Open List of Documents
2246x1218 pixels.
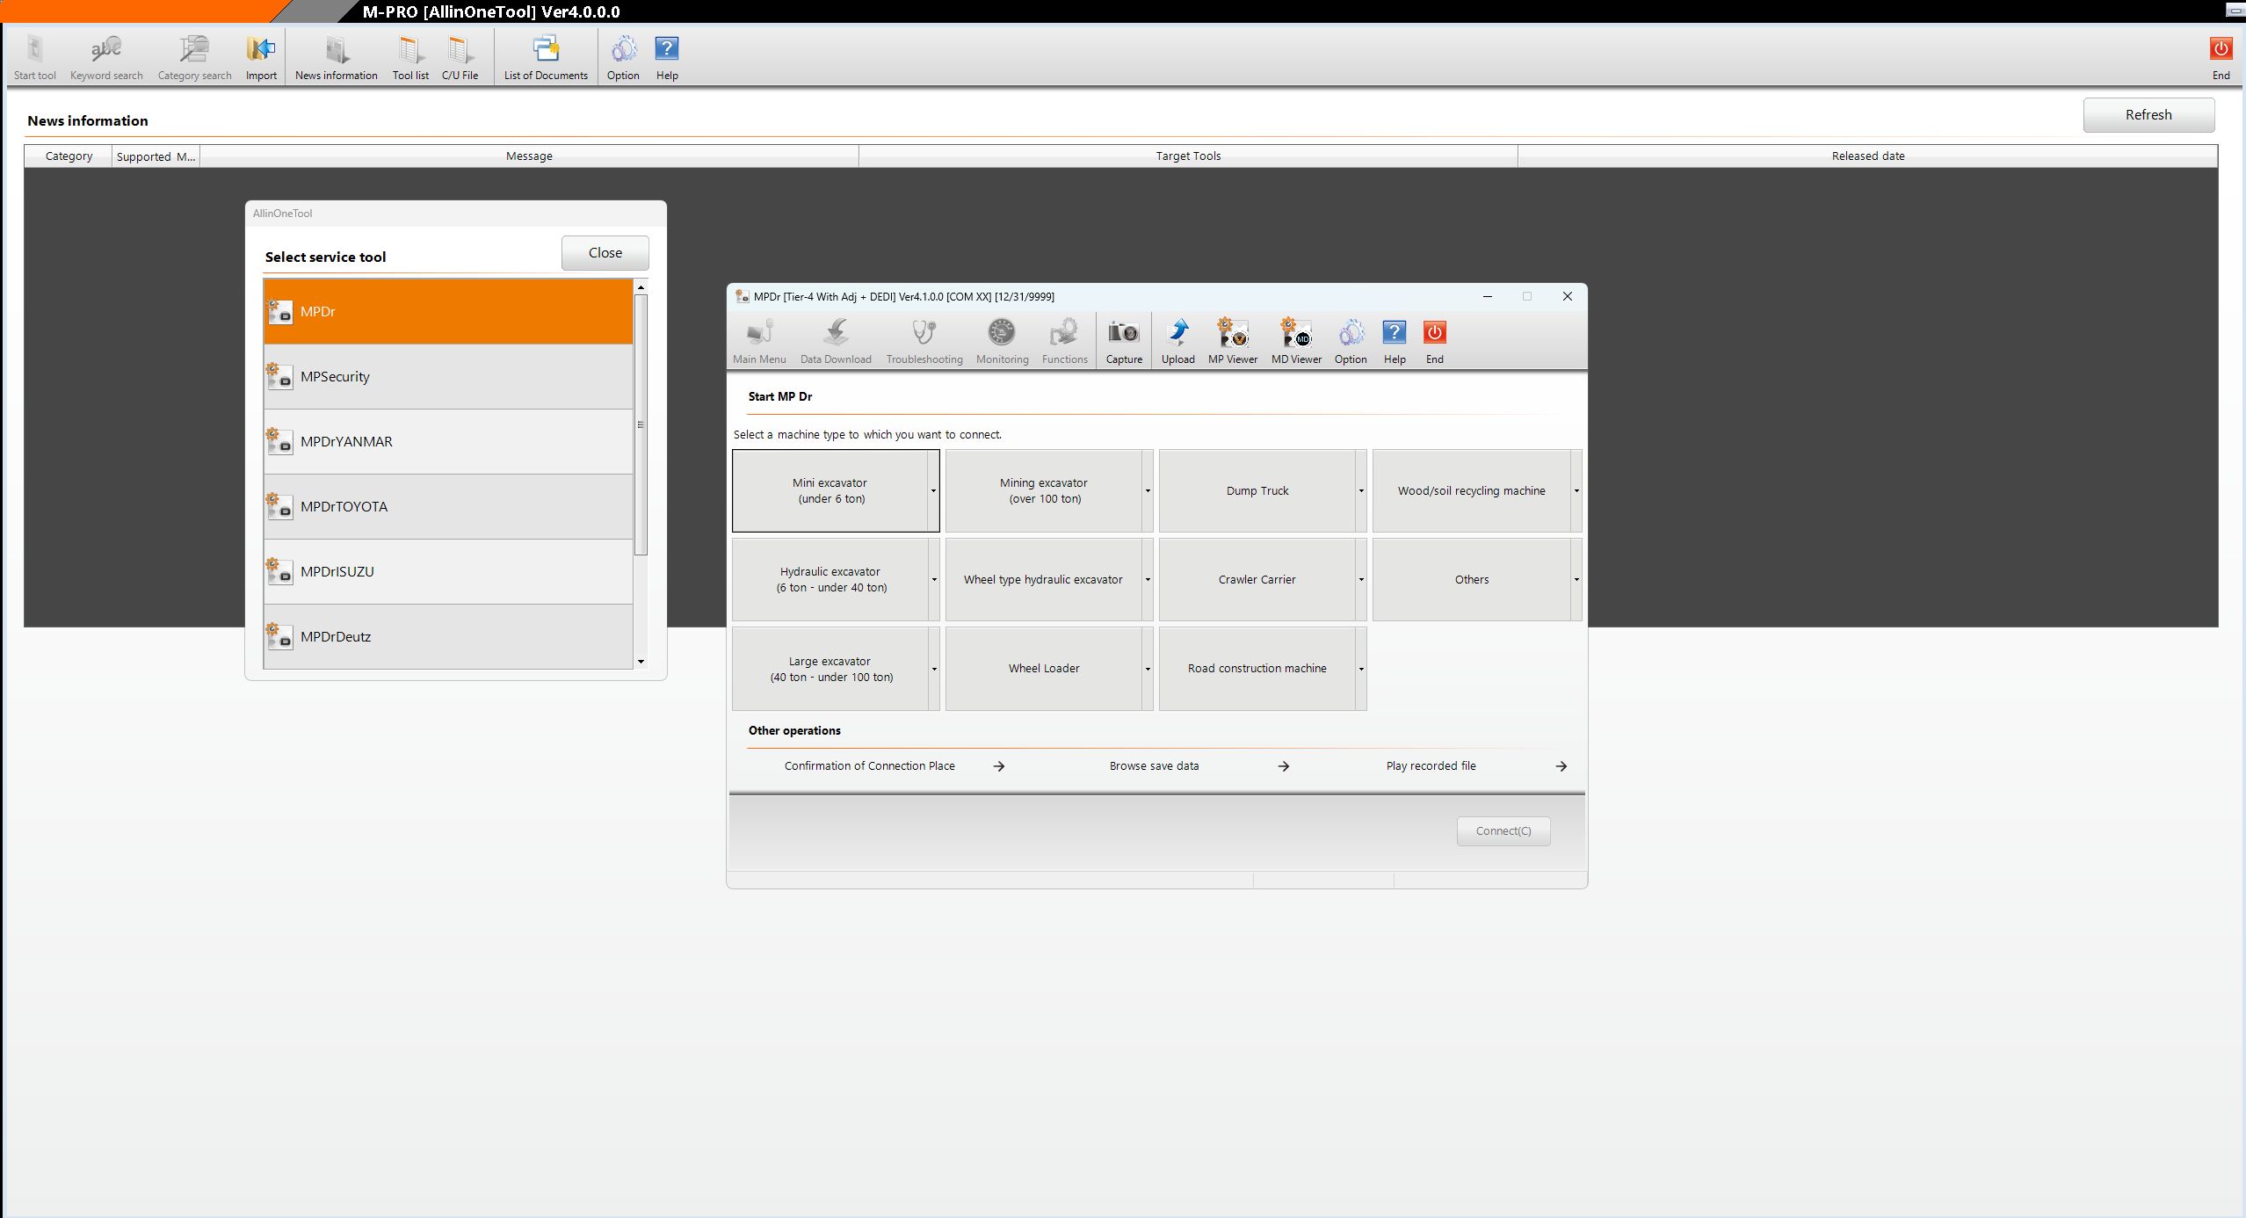[x=546, y=58]
